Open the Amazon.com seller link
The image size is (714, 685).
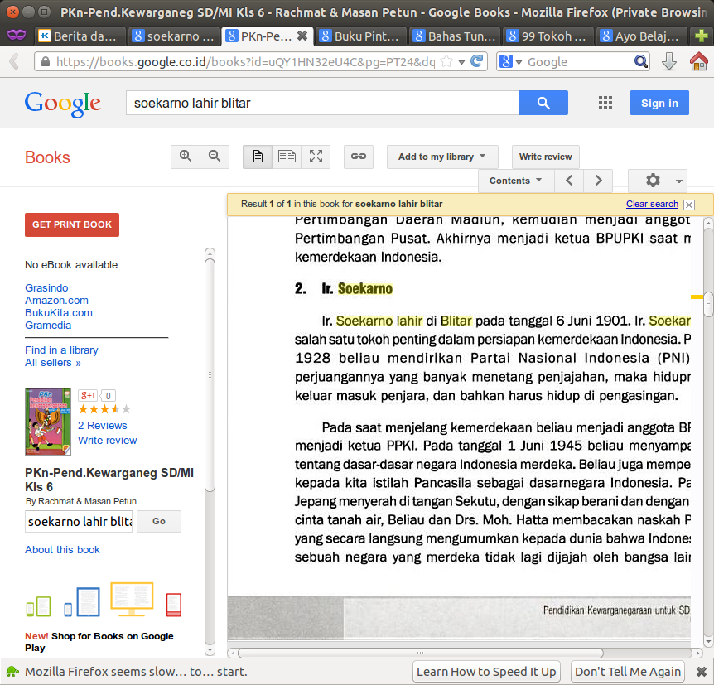click(56, 300)
